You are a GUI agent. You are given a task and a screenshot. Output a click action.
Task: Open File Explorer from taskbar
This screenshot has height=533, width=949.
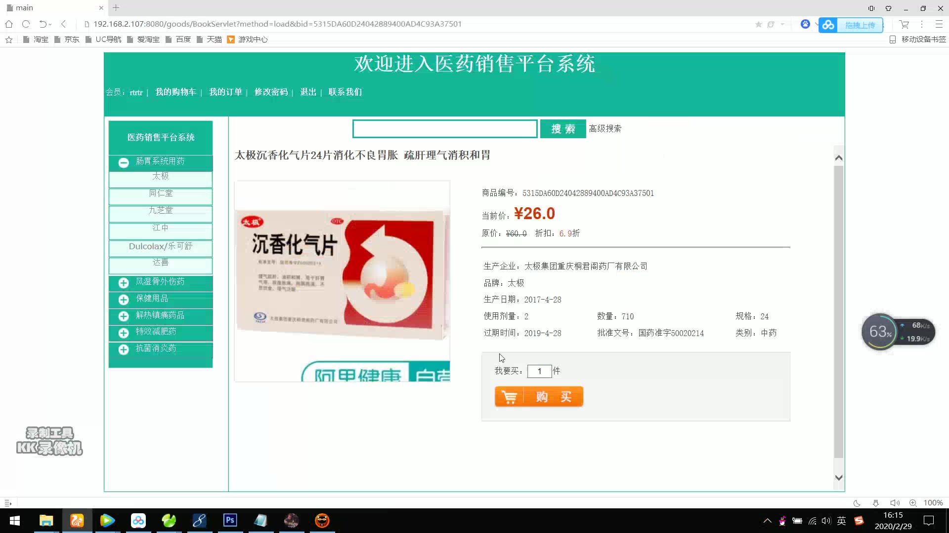46,521
